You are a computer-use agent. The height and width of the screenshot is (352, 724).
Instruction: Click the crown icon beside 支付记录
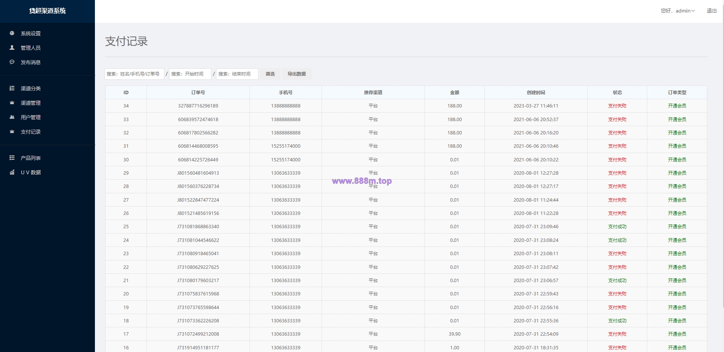(12, 131)
